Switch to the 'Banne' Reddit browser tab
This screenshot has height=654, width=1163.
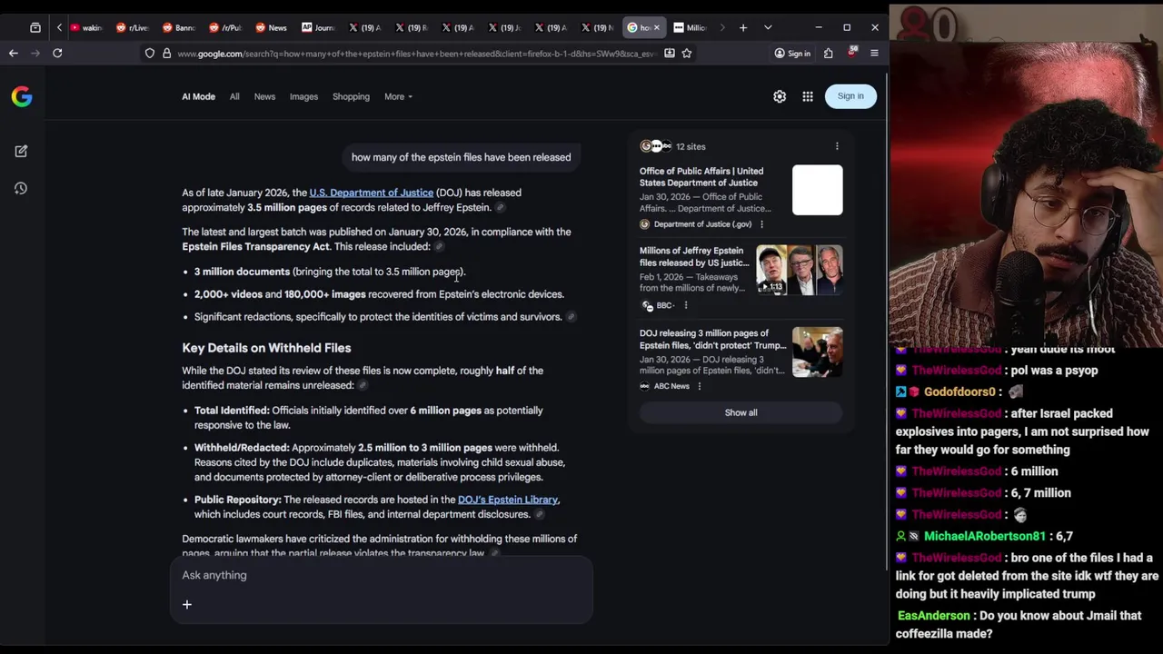point(179,28)
